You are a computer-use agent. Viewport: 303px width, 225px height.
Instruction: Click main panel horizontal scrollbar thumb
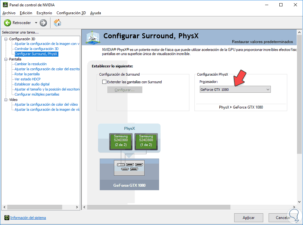coord(159,207)
